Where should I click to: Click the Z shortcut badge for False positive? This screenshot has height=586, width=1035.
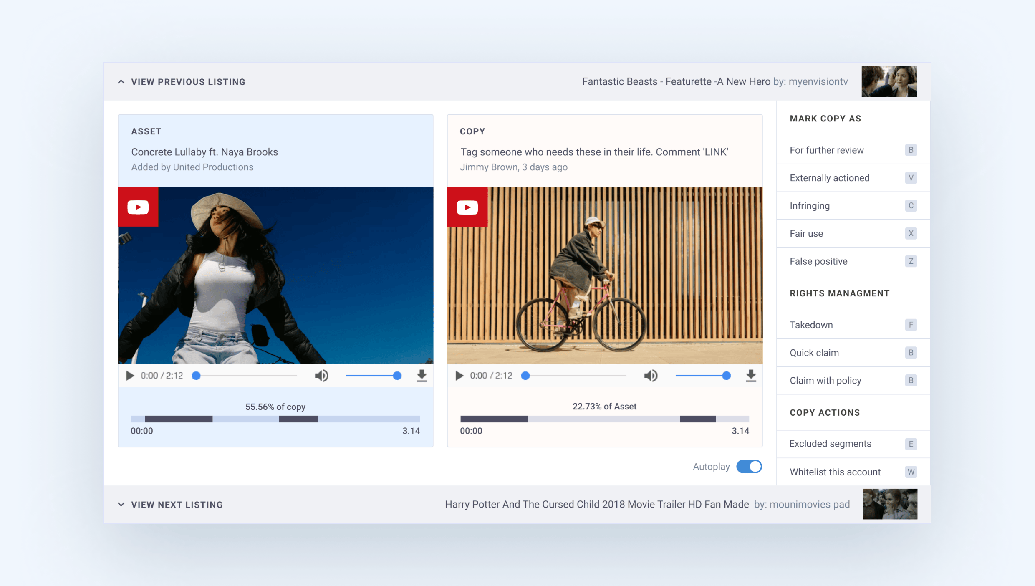(911, 261)
